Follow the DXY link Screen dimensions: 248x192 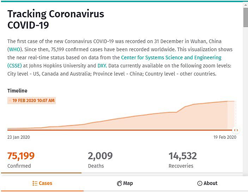click(x=102, y=65)
